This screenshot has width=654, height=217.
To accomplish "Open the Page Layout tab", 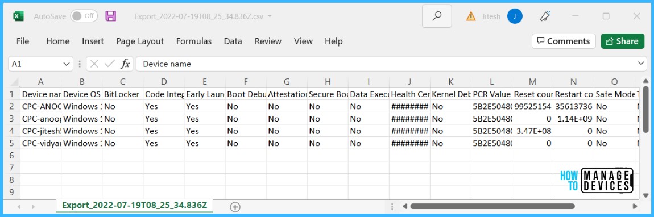I will point(140,41).
